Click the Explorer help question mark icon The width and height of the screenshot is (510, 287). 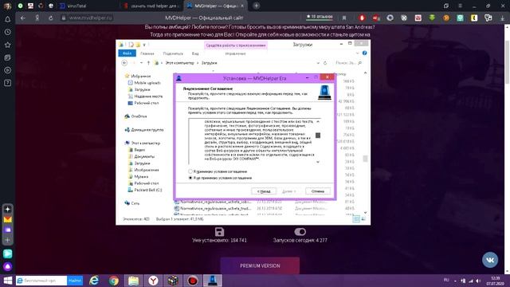point(365,53)
